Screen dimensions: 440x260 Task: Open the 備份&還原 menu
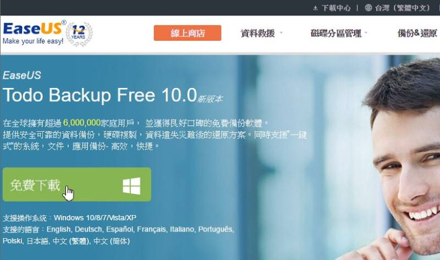pyautogui.click(x=417, y=33)
